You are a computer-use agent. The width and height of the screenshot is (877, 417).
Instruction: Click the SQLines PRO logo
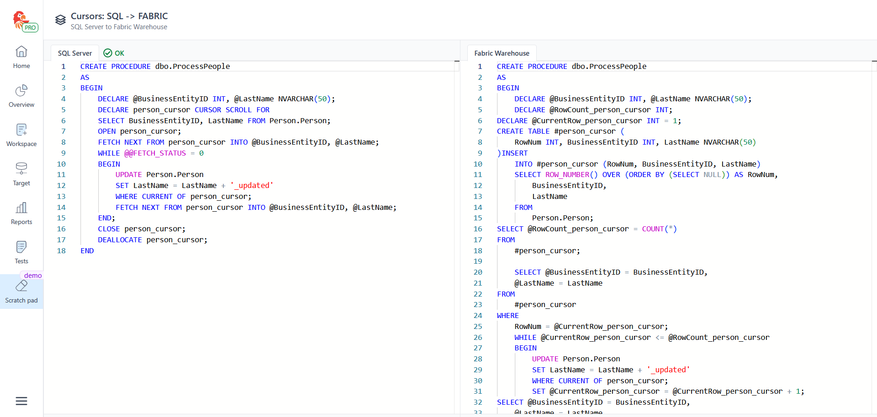tap(24, 21)
